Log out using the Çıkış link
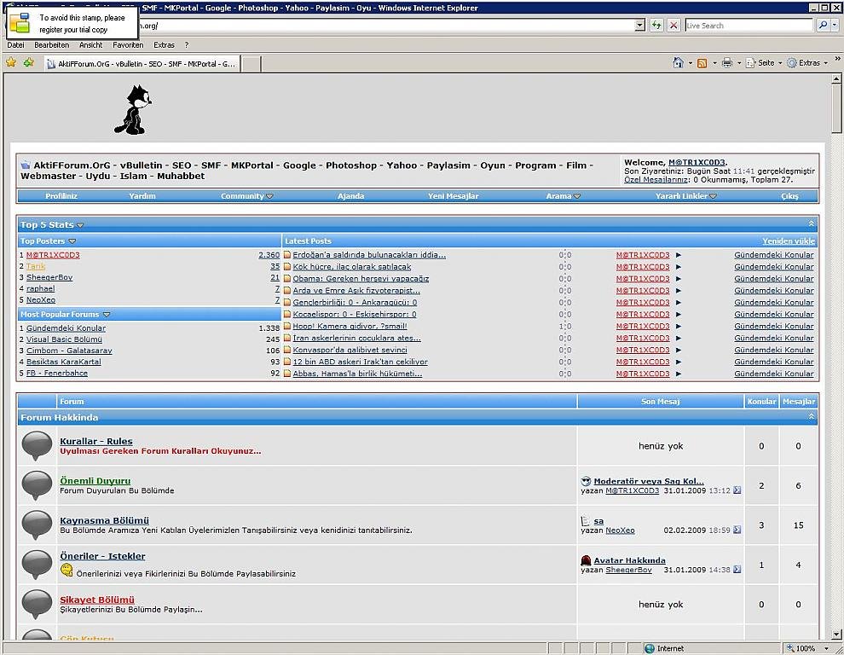This screenshot has width=844, height=655. [x=789, y=196]
